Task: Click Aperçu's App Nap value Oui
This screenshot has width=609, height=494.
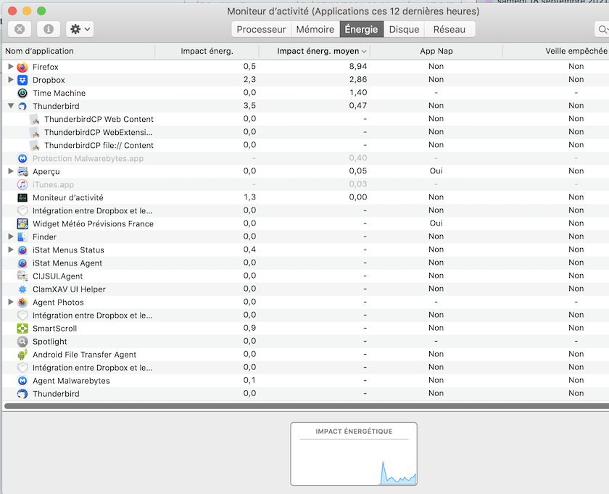Action: pos(436,171)
